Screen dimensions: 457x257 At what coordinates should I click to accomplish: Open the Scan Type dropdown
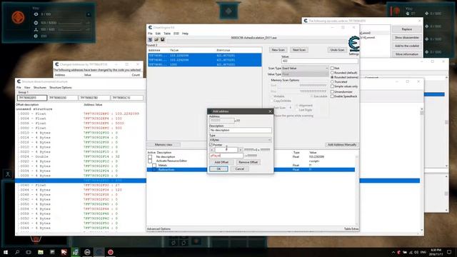pos(305,69)
